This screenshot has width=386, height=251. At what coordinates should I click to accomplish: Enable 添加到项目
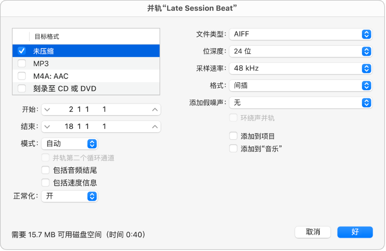pyautogui.click(x=233, y=136)
